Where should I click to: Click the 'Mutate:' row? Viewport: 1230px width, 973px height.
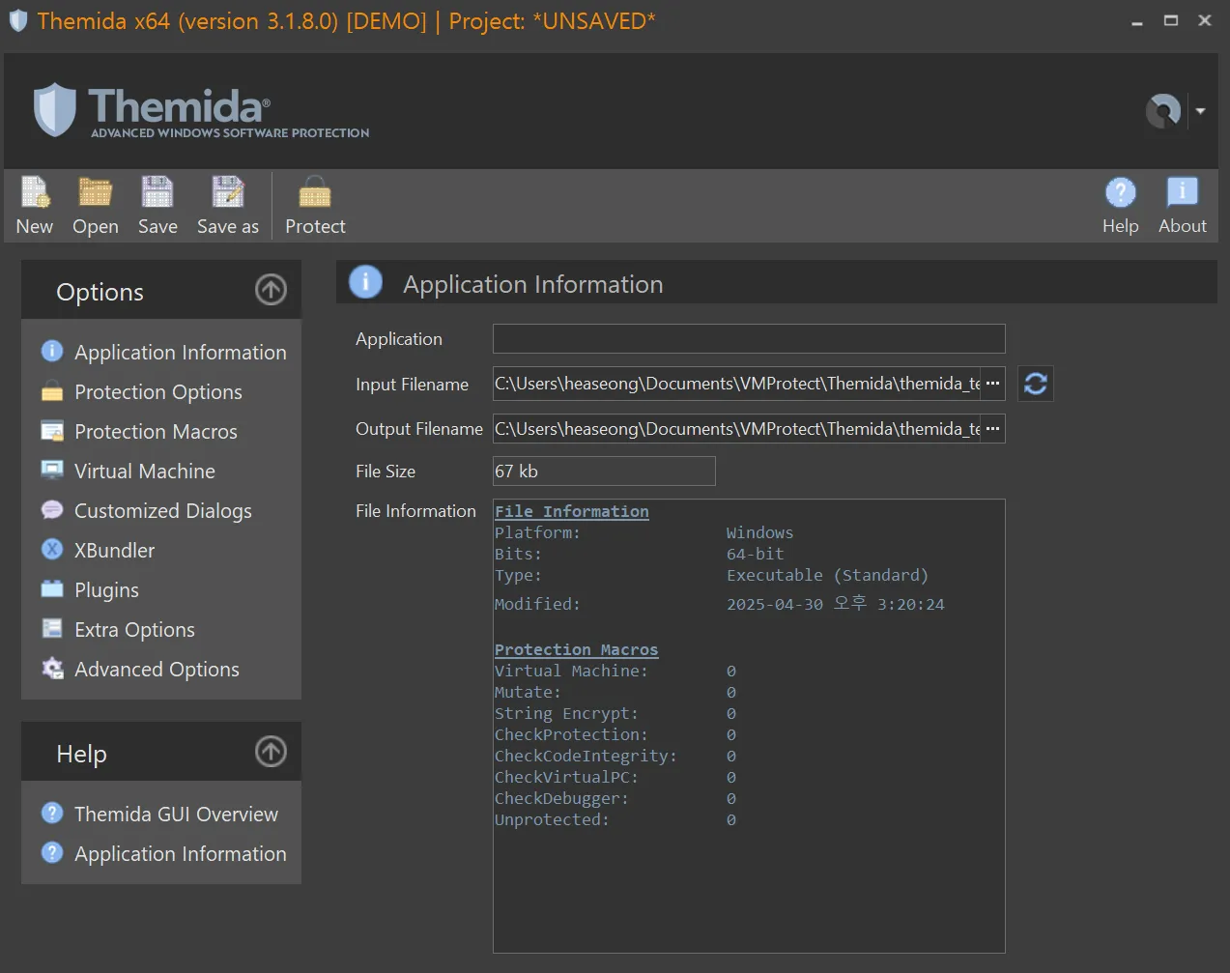[x=615, y=692]
